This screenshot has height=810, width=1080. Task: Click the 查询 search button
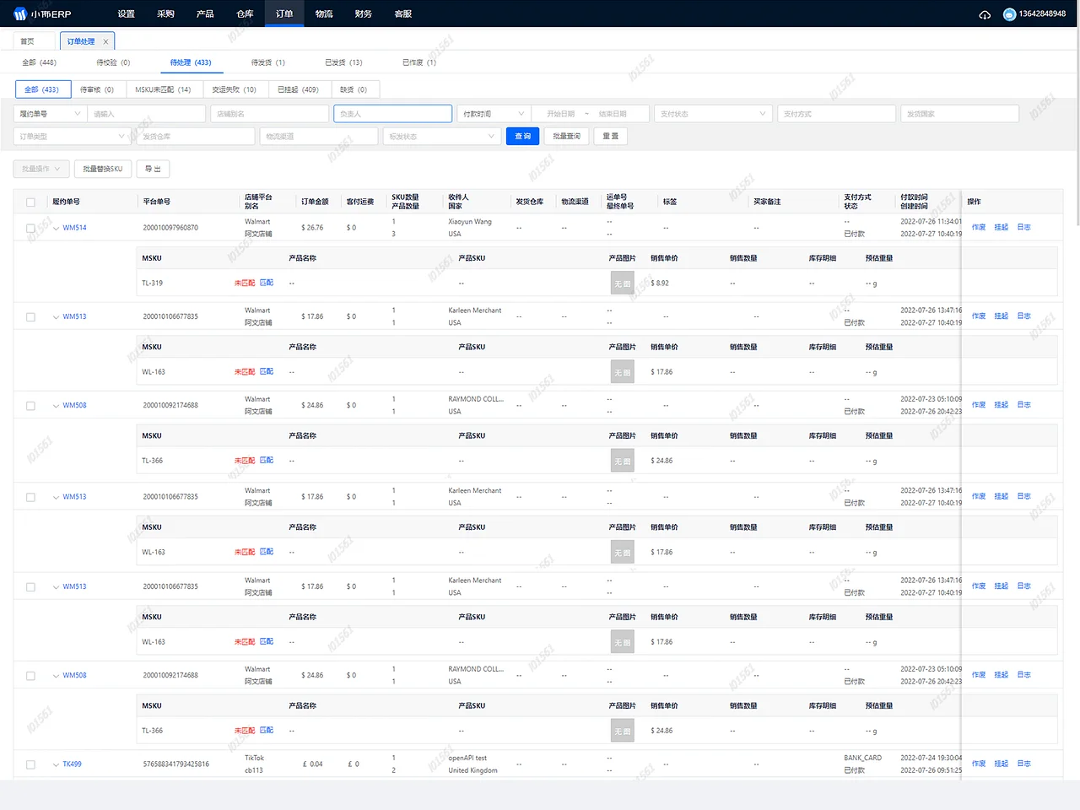coord(522,135)
